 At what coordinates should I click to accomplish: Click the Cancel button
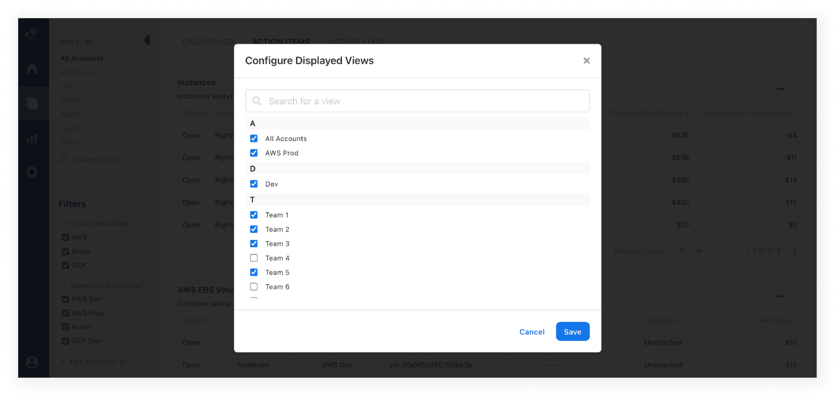pos(532,332)
